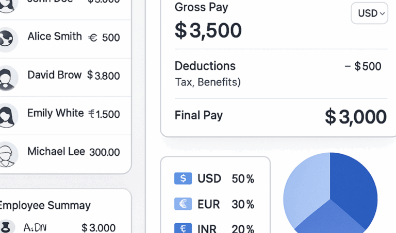396x233 pixels.
Task: Click the Employee Summary heading
Action: [45, 206]
